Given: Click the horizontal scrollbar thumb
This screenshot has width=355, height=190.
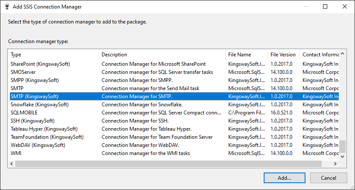Looking at the screenshot, I should pos(169,164).
